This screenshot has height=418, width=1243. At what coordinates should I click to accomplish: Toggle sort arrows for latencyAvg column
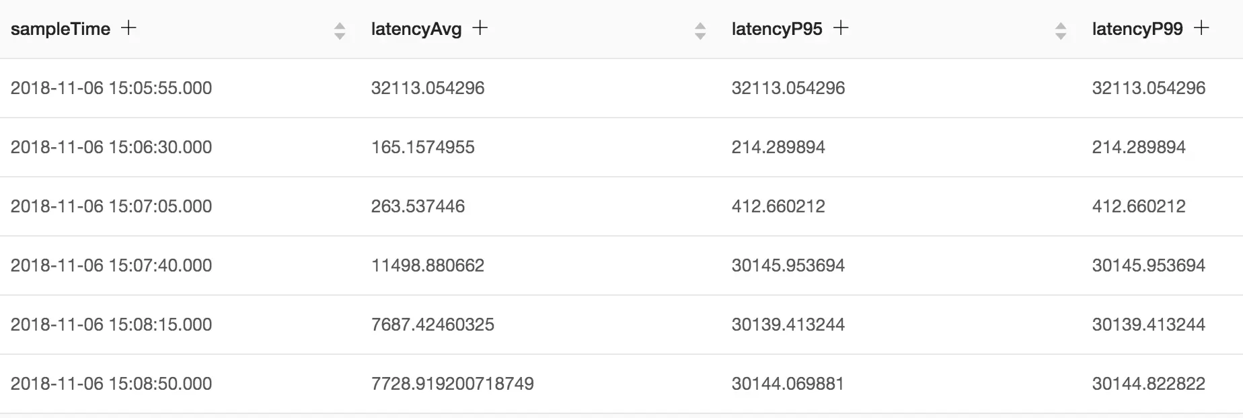(x=700, y=31)
